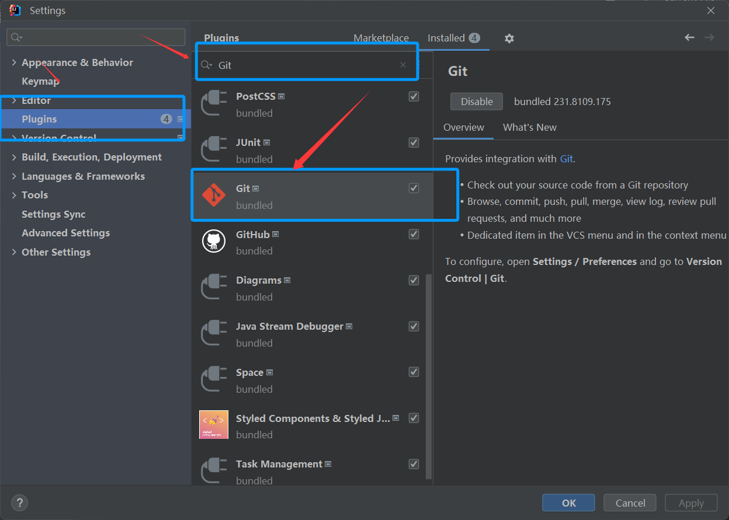
Task: Click the Cancel button
Action: [630, 503]
